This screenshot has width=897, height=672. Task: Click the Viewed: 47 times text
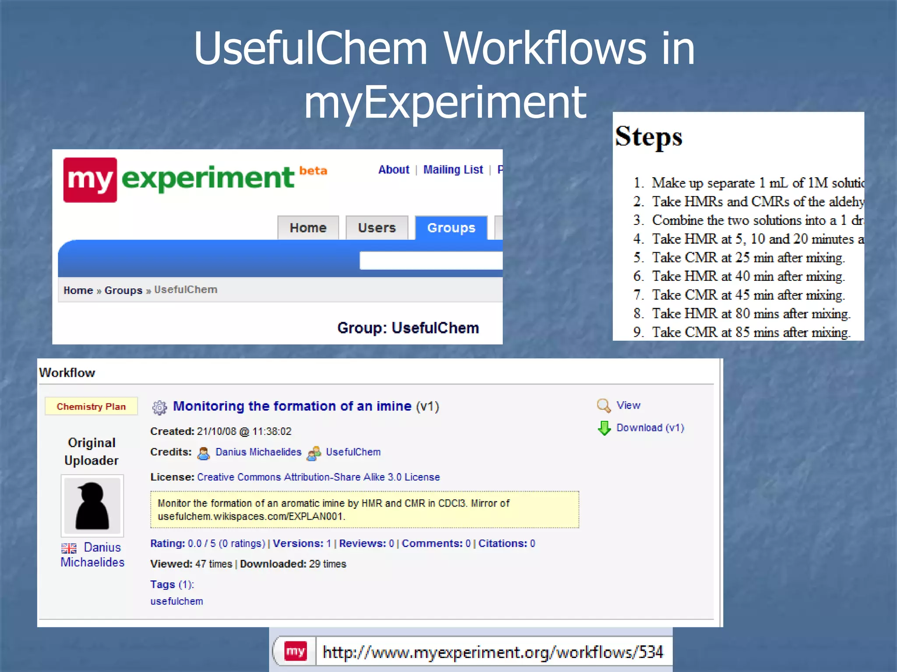click(191, 564)
